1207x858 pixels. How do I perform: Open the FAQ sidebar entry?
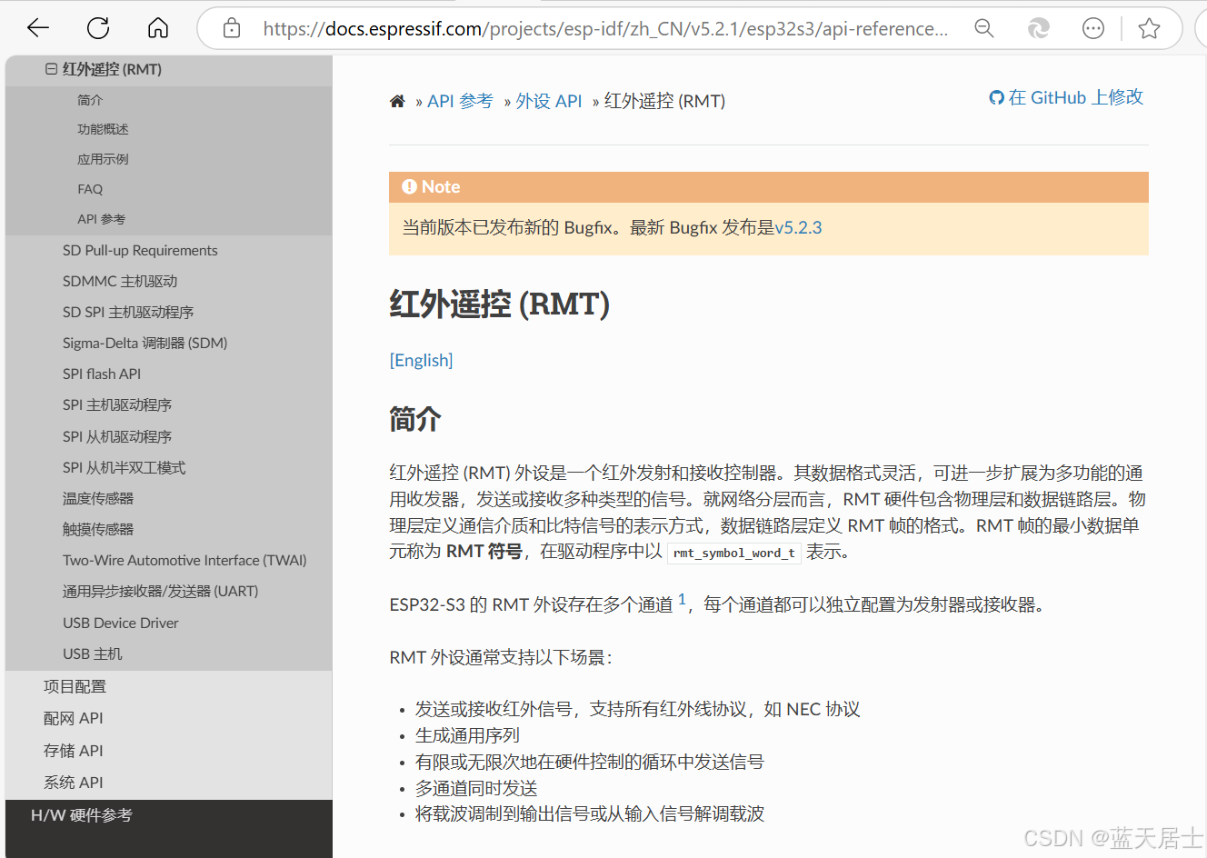tap(90, 189)
